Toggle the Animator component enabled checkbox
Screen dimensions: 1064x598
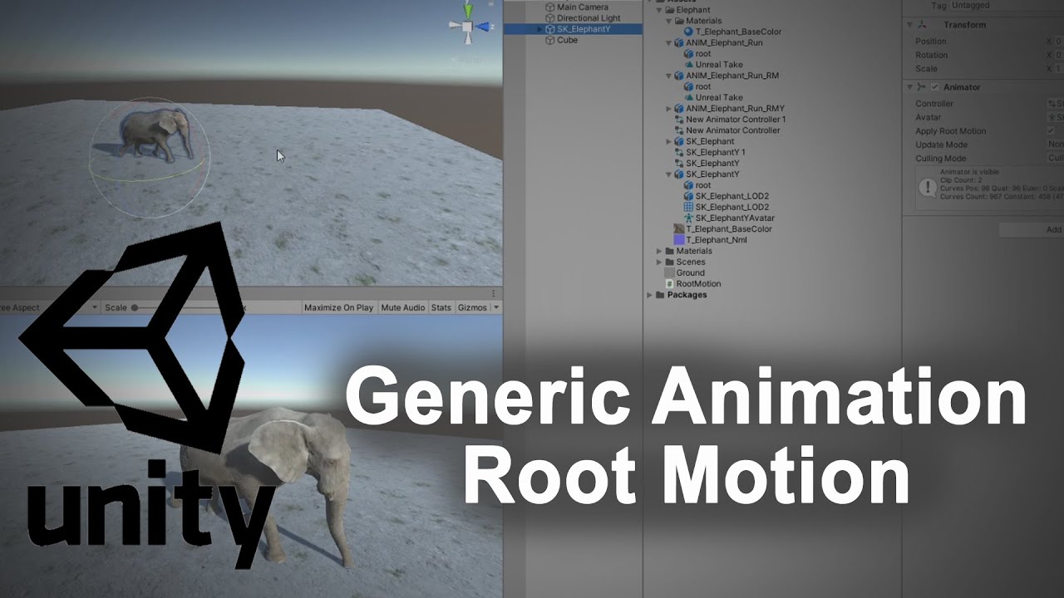[x=935, y=87]
